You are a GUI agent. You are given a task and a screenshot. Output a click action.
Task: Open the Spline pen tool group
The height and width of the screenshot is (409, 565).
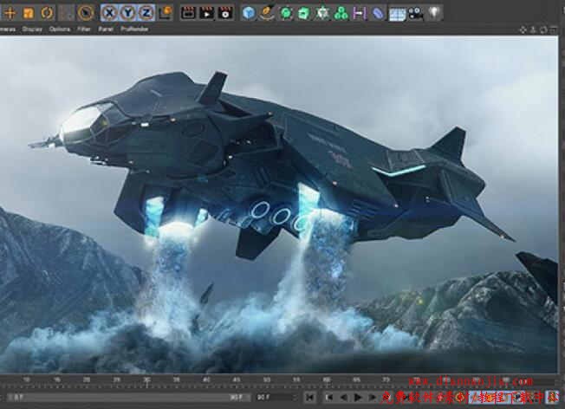[x=267, y=13]
